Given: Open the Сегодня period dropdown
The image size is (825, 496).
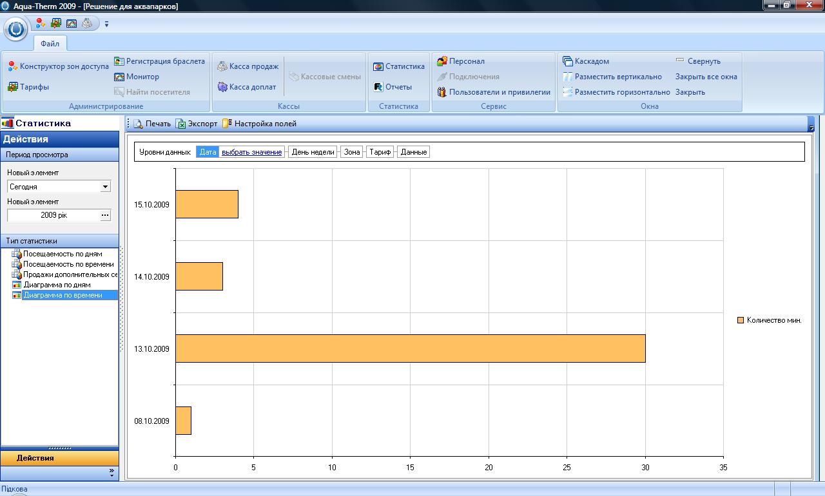Looking at the screenshot, I should tap(105, 187).
